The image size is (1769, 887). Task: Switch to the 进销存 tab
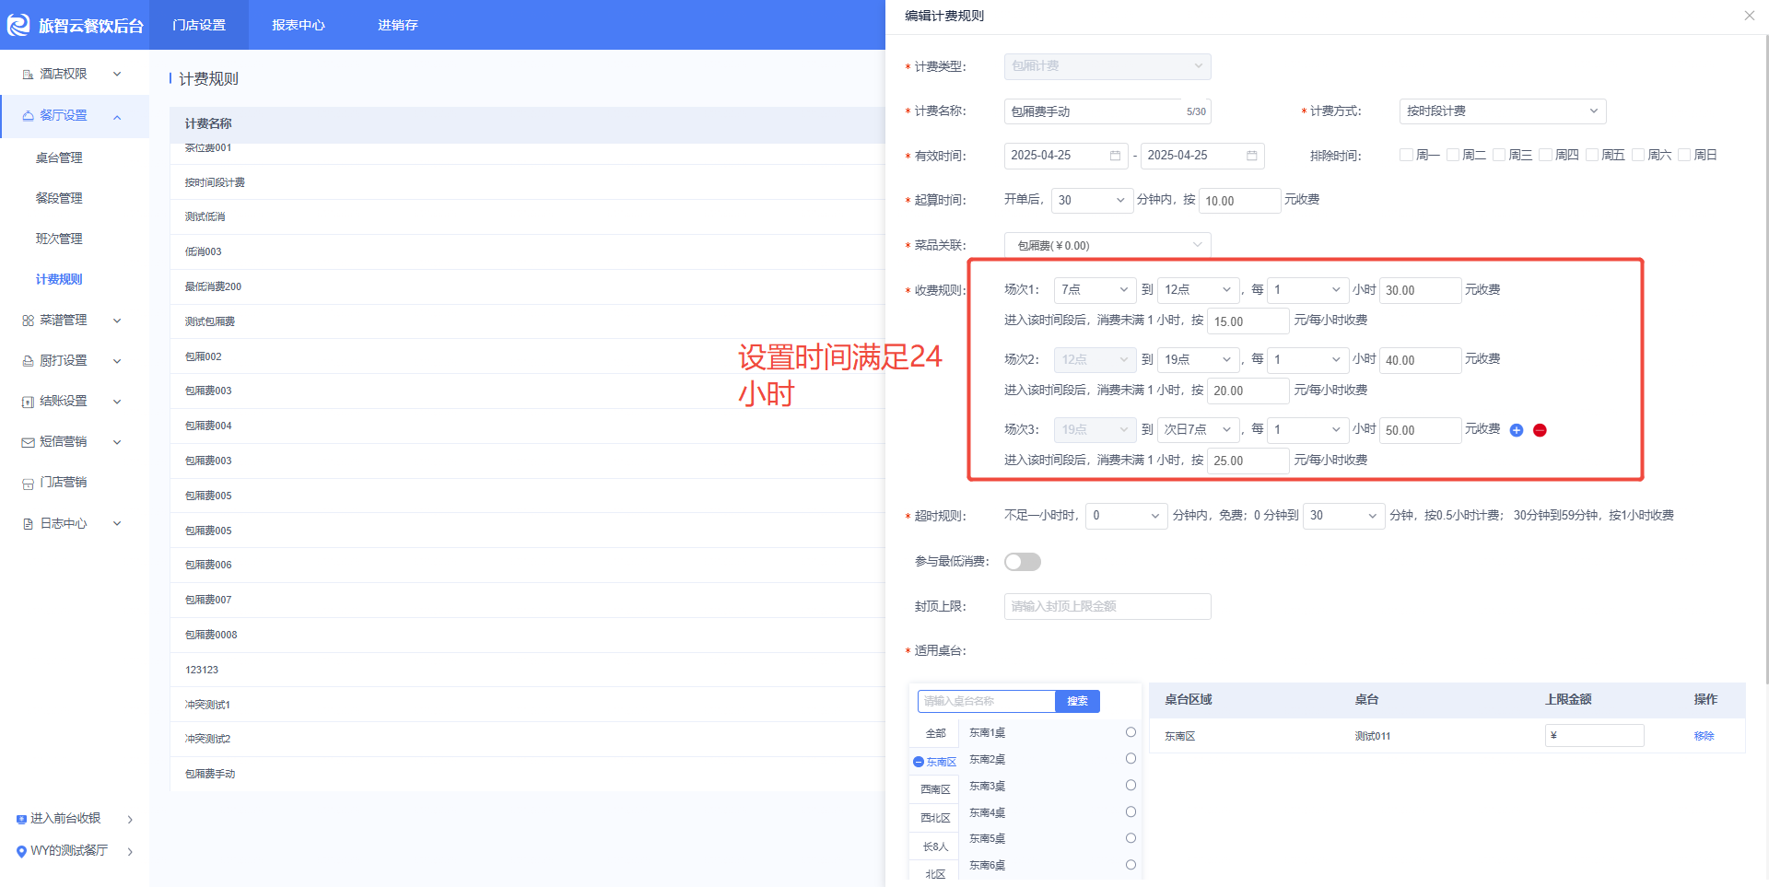(x=398, y=25)
